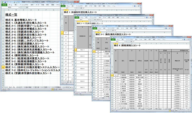The height and width of the screenshot is (113, 192).
Task: Open ホーム ribbon tab in 様式一覧 window
Action: [10, 5]
